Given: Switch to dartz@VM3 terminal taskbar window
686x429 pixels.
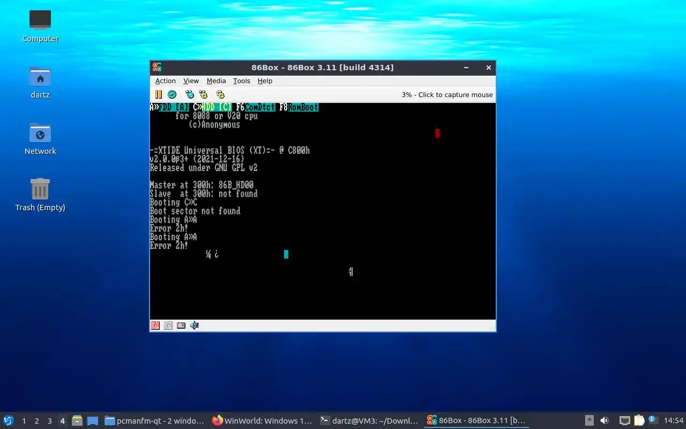Looking at the screenshot, I should tap(369, 421).
